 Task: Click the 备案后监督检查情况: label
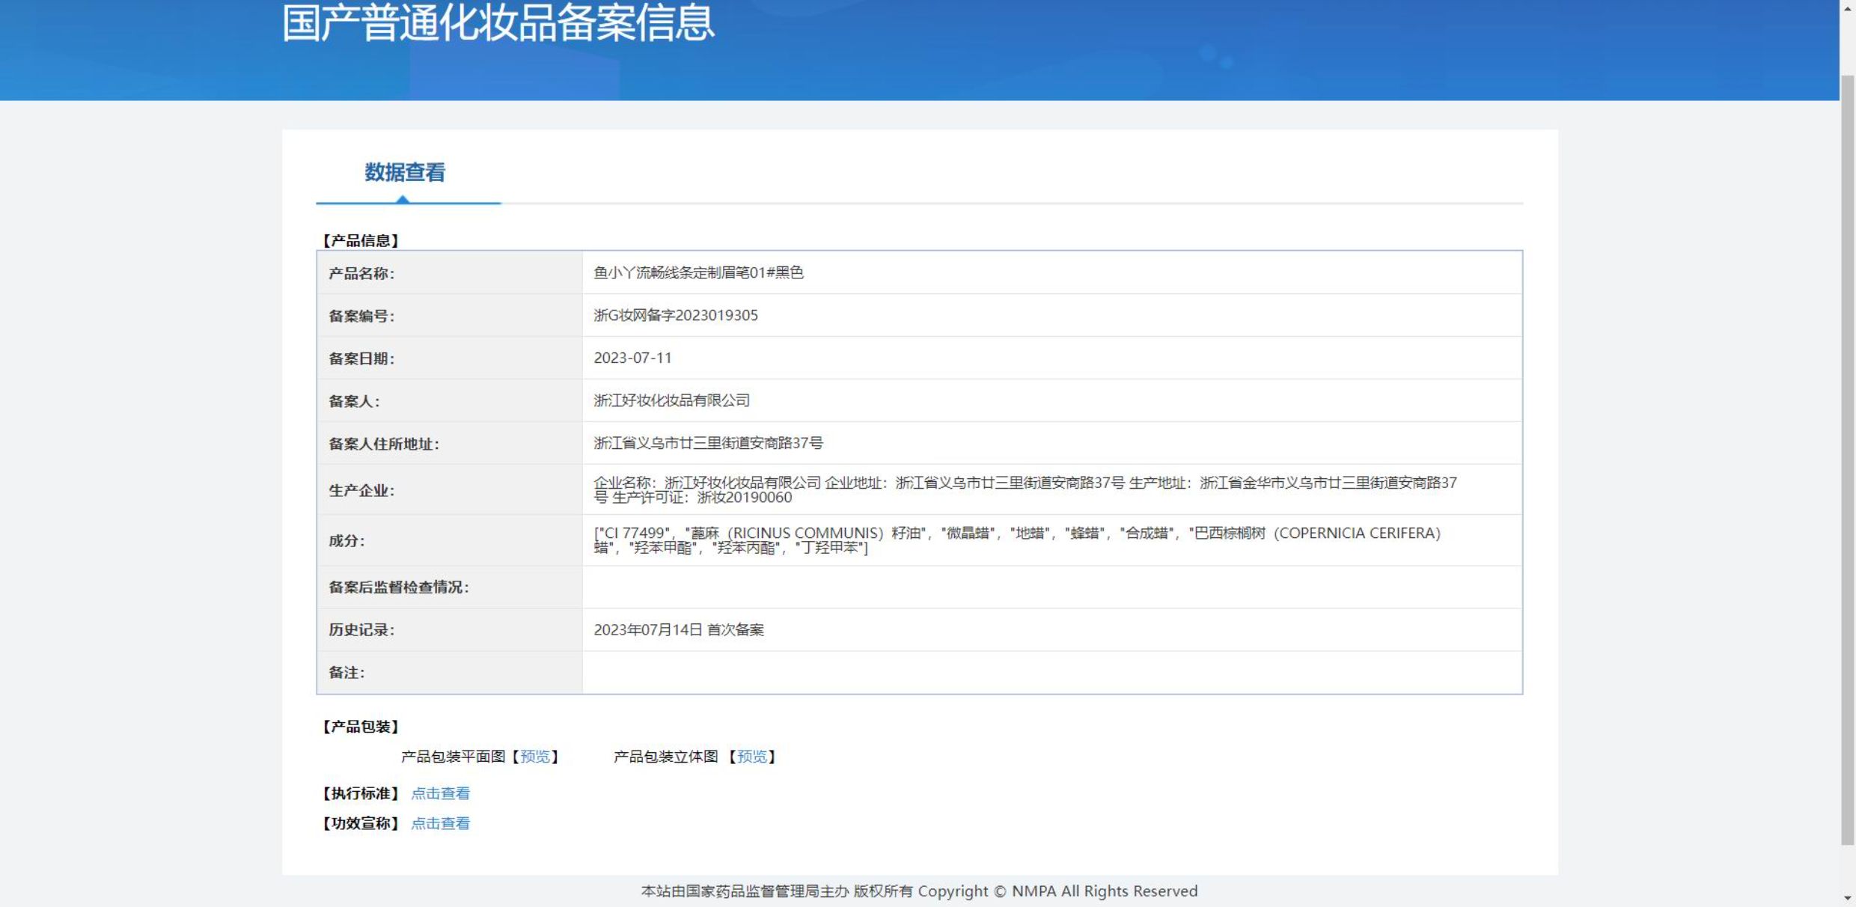point(399,587)
